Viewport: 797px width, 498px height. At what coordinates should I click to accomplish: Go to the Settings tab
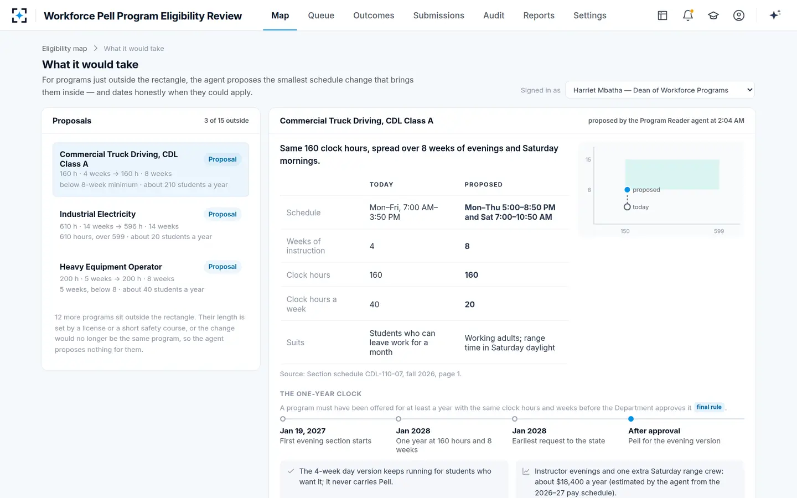pyautogui.click(x=590, y=15)
